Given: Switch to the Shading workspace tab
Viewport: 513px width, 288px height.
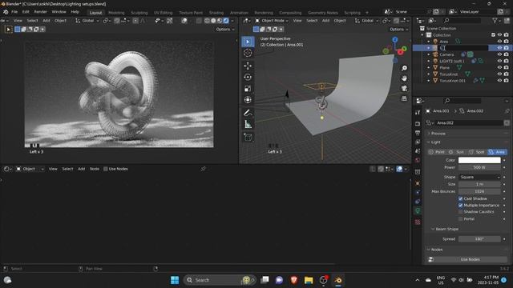Looking at the screenshot, I should tap(216, 13).
